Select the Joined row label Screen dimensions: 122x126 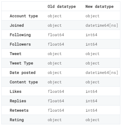coord(17,25)
